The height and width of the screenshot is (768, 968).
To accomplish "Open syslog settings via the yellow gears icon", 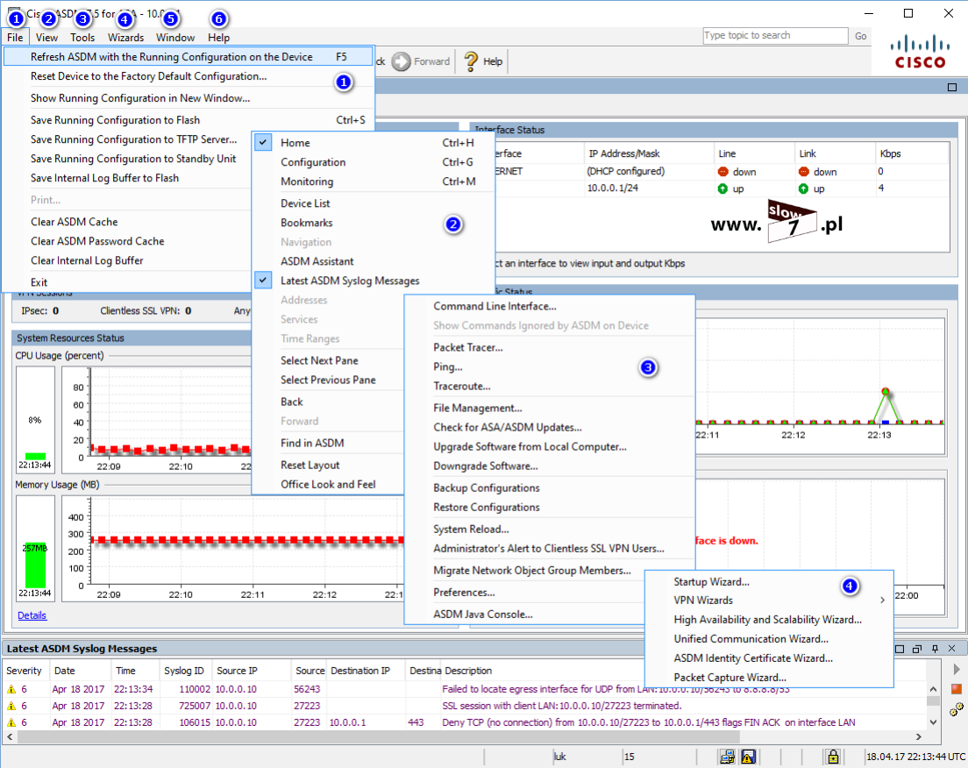I will click(x=957, y=709).
